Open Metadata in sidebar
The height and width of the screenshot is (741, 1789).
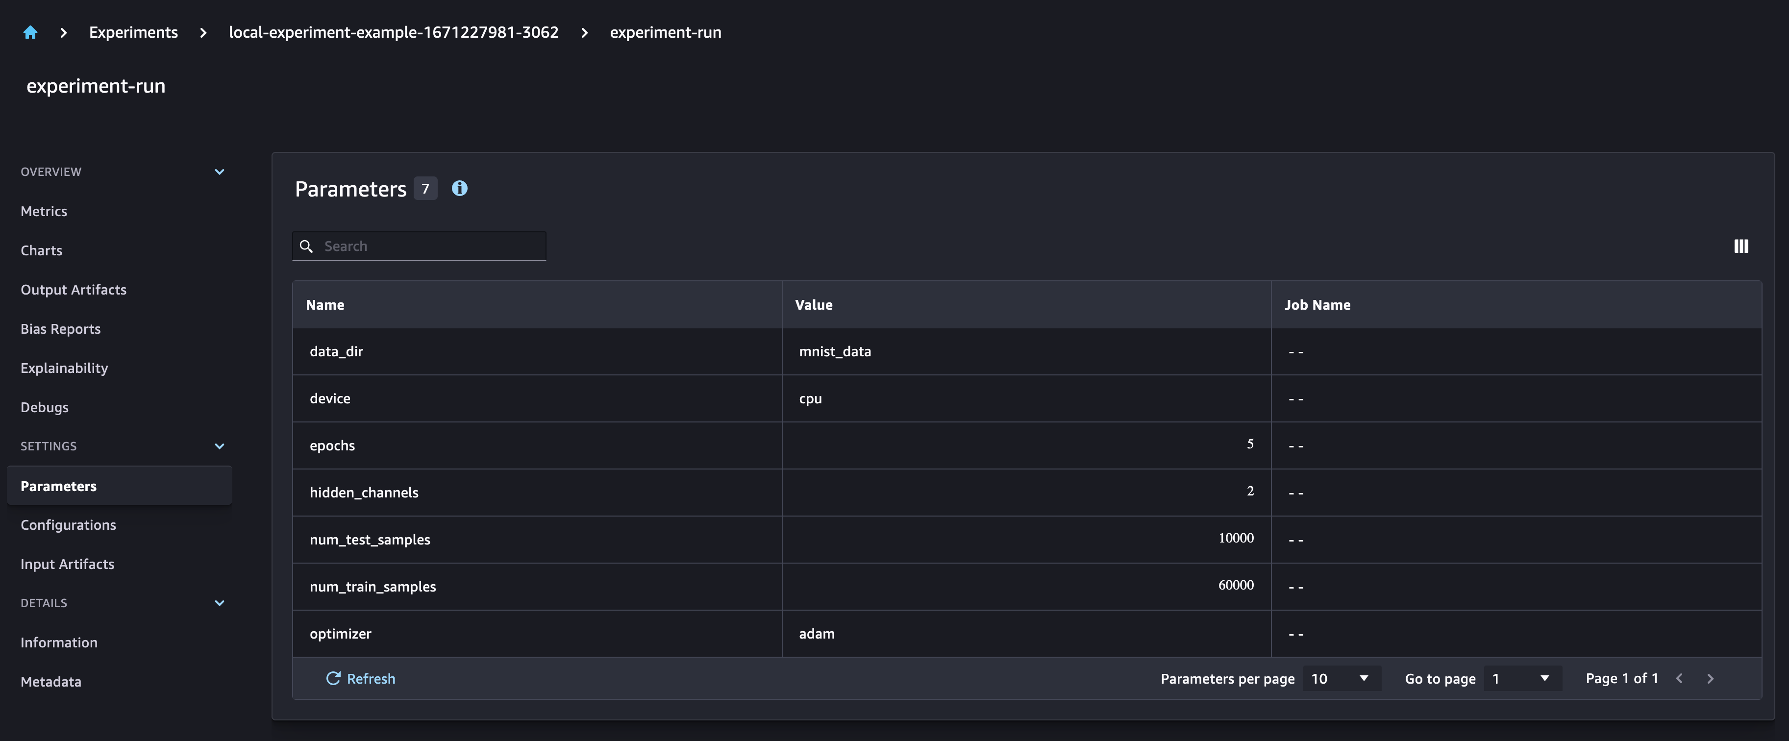click(50, 682)
